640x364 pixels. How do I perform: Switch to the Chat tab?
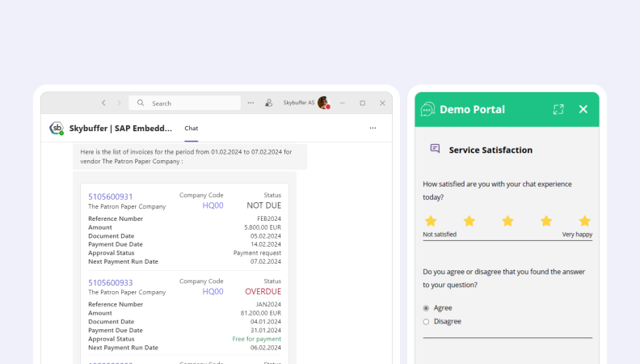pyautogui.click(x=191, y=129)
